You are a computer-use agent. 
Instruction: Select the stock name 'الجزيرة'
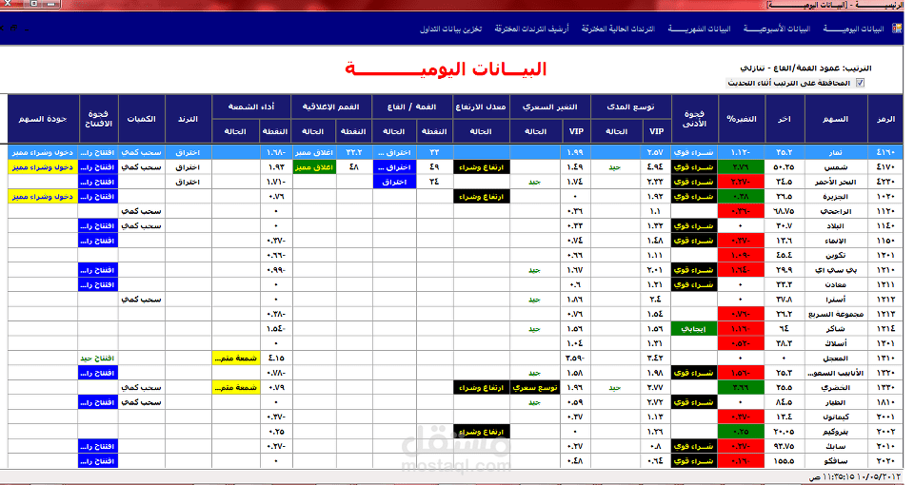point(835,197)
